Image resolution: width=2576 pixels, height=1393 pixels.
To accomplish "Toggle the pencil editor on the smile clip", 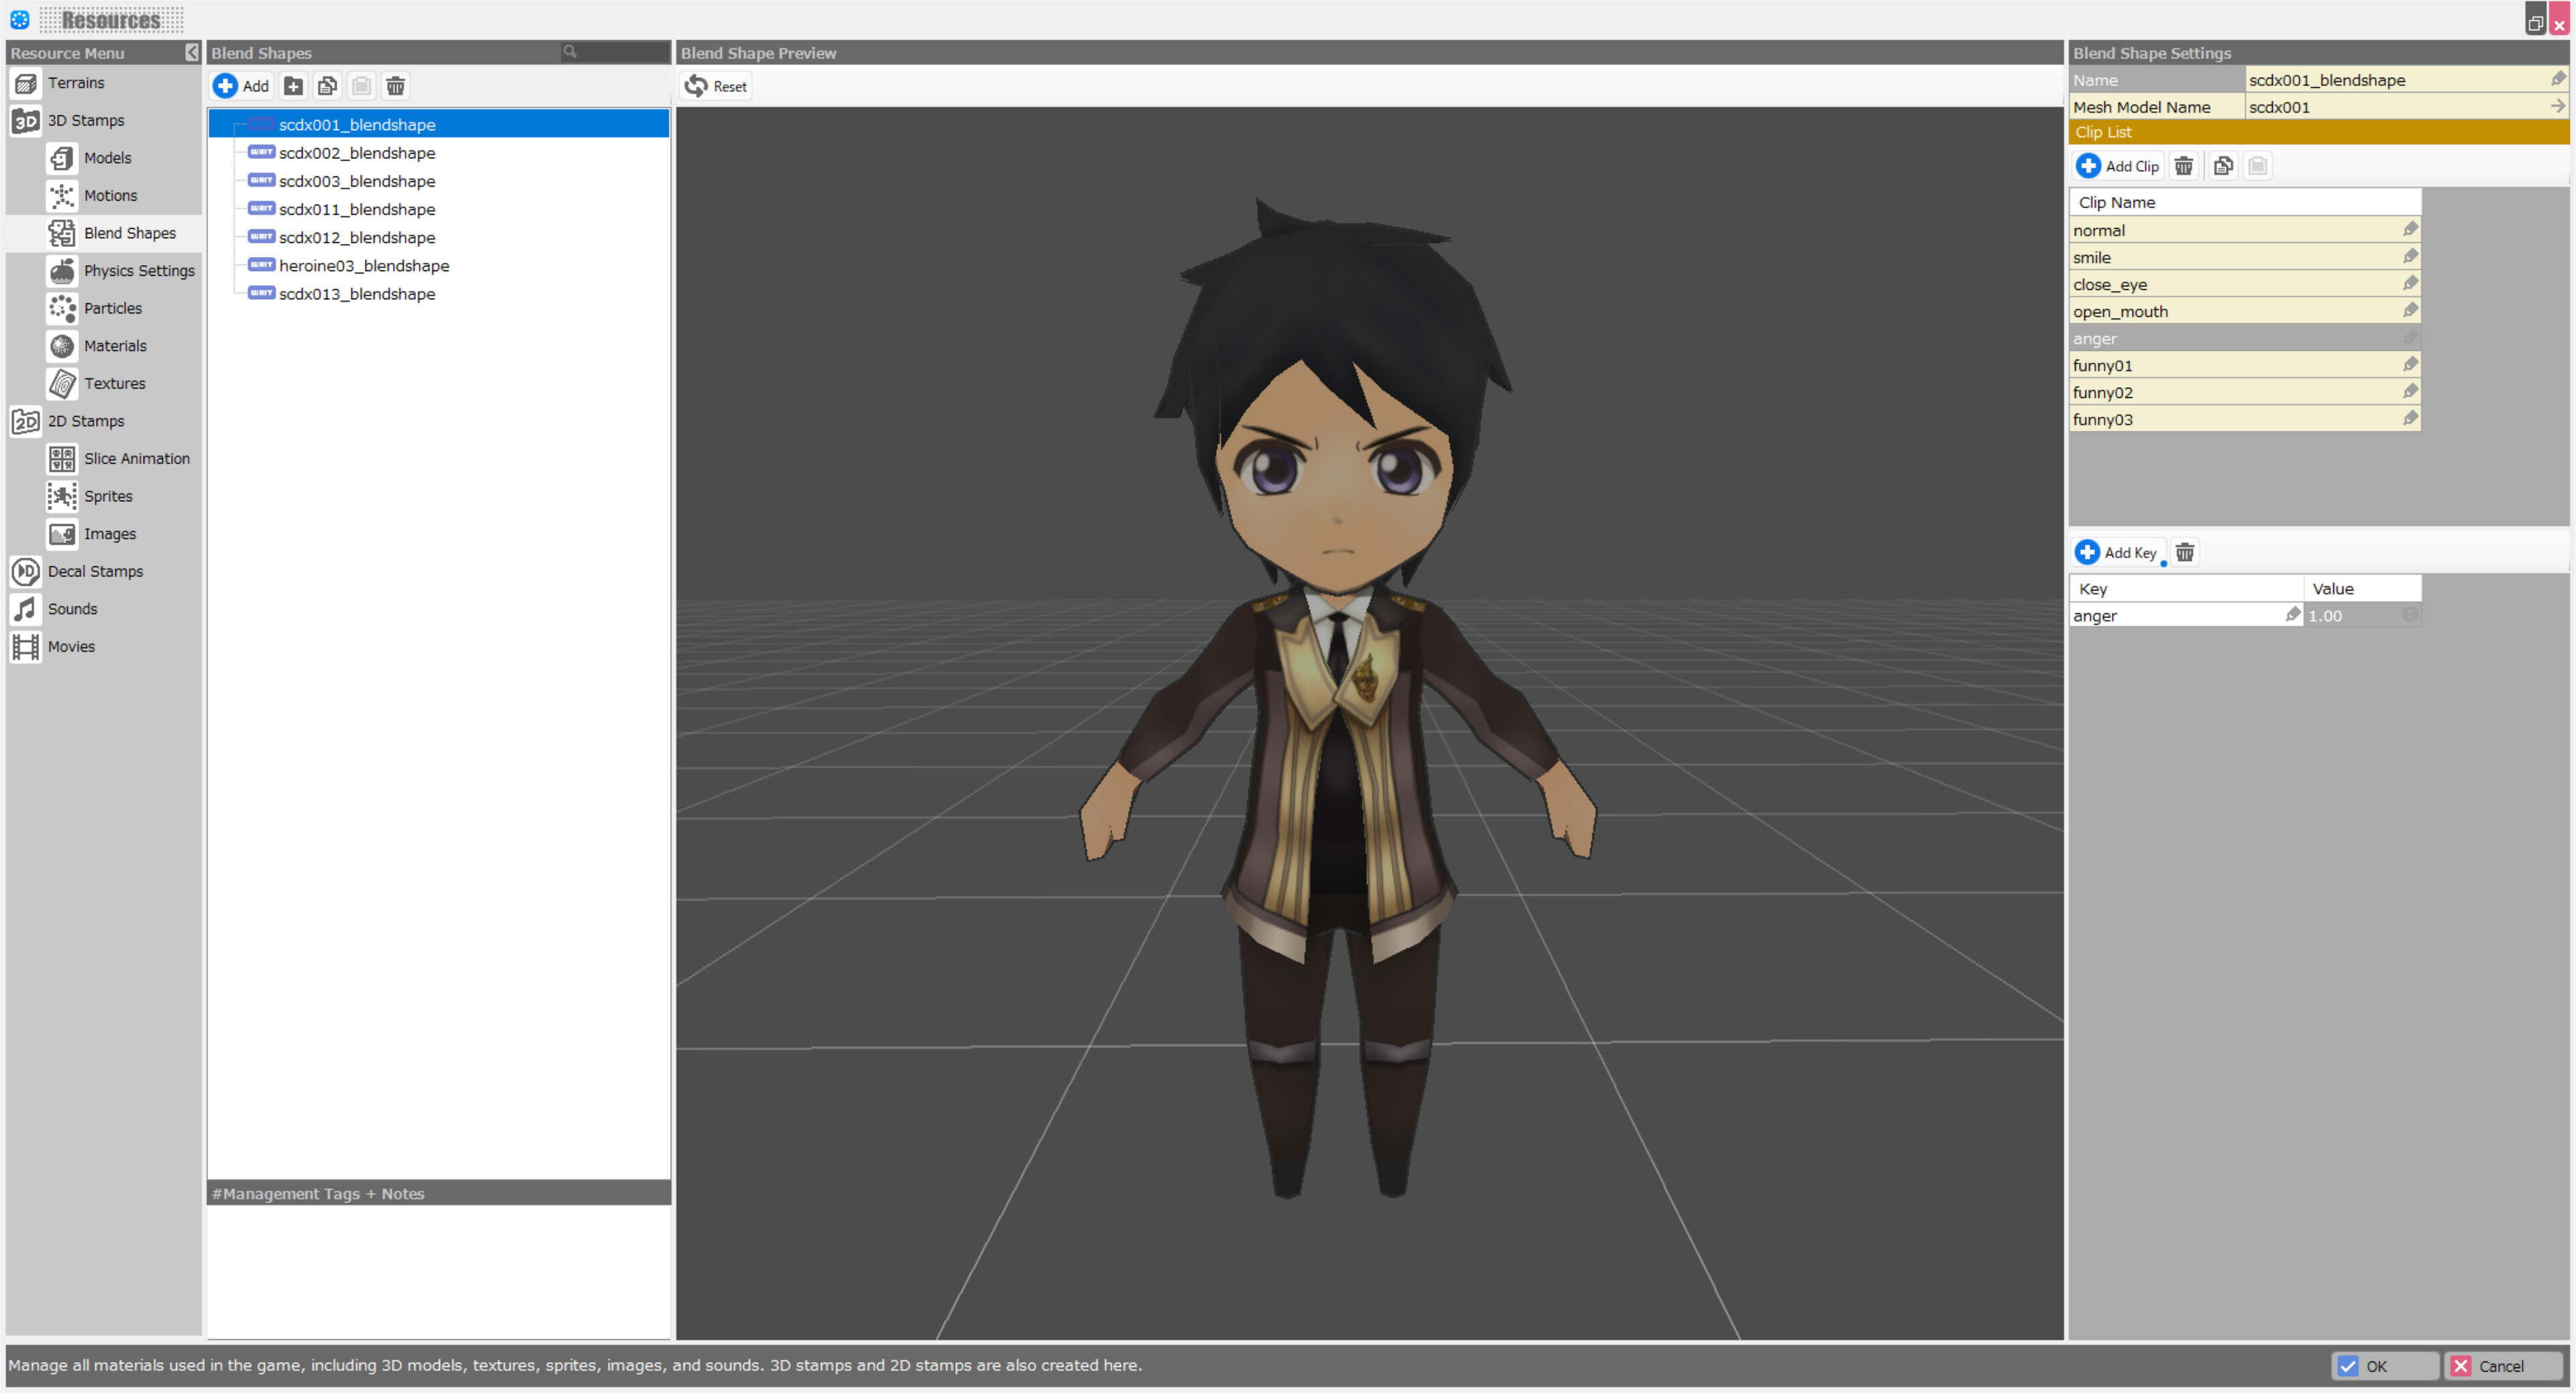I will click(x=2410, y=256).
